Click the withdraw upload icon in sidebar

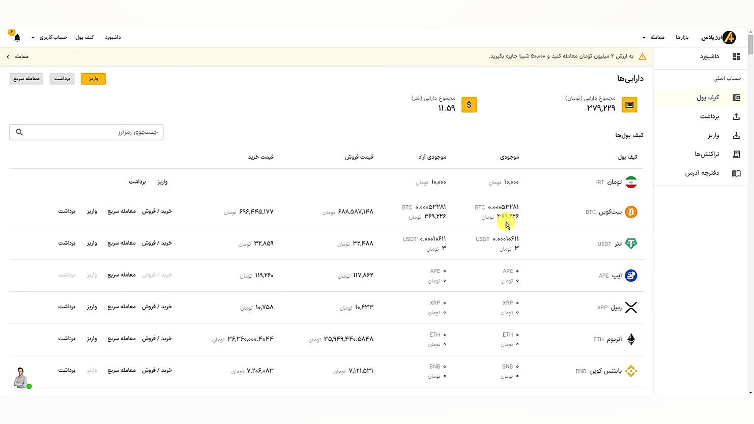(736, 116)
